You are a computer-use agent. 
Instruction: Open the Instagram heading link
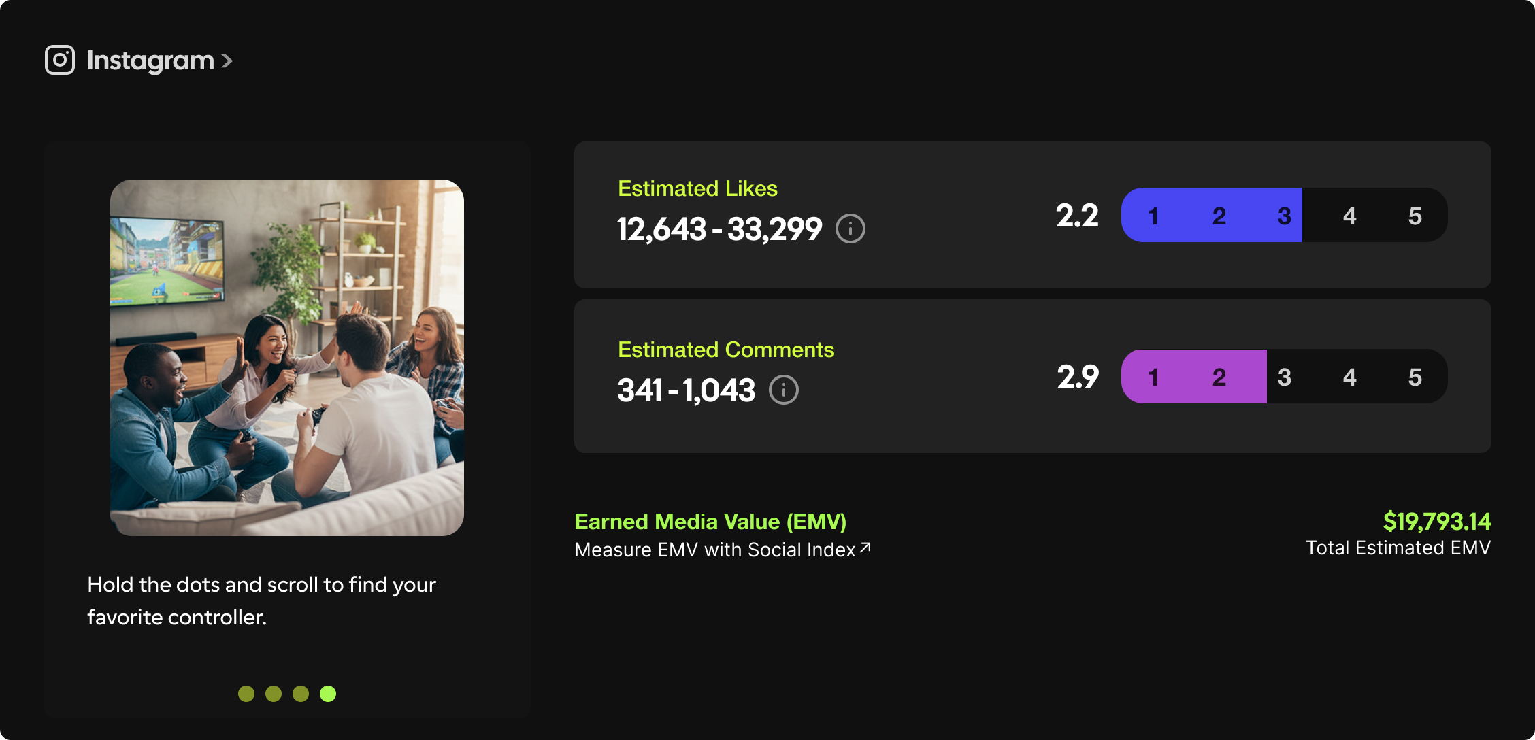tap(150, 61)
